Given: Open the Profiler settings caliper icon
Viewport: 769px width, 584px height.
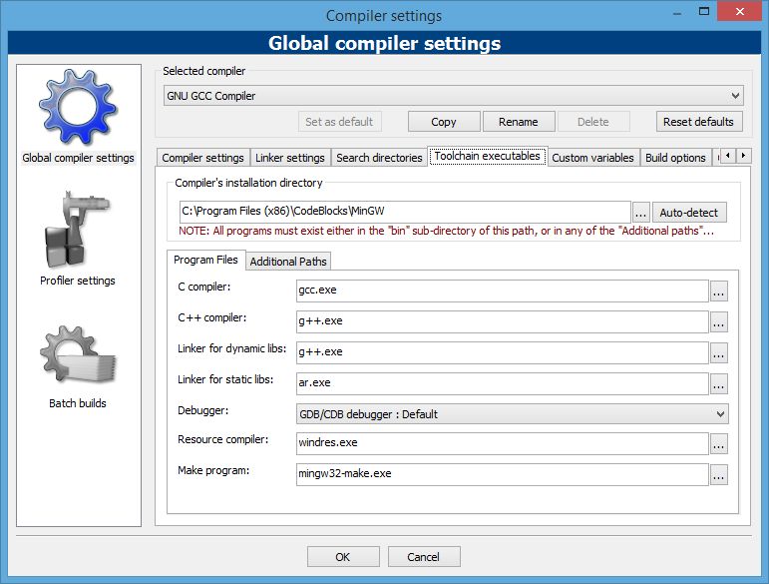Looking at the screenshot, I should coord(77,230).
